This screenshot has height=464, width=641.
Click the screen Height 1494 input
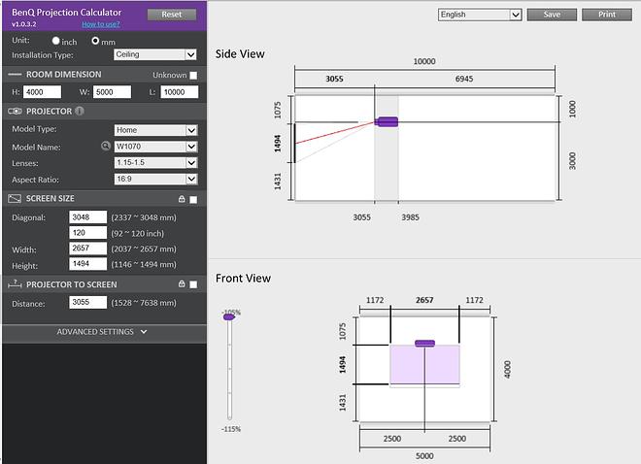click(87, 264)
